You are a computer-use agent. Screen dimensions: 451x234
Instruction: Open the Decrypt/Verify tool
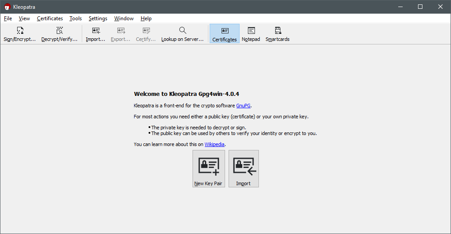tap(59, 33)
